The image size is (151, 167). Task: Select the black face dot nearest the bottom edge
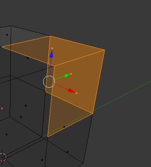(x=42, y=160)
